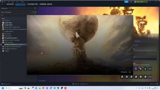Go forward with the navigation arrow
This screenshot has width=160, height=90.
tap(5, 4)
